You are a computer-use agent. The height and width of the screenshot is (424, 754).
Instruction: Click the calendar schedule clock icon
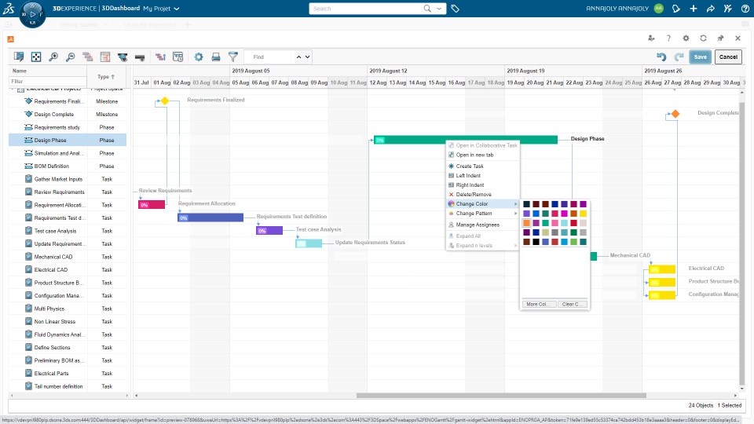pyautogui.click(x=178, y=57)
